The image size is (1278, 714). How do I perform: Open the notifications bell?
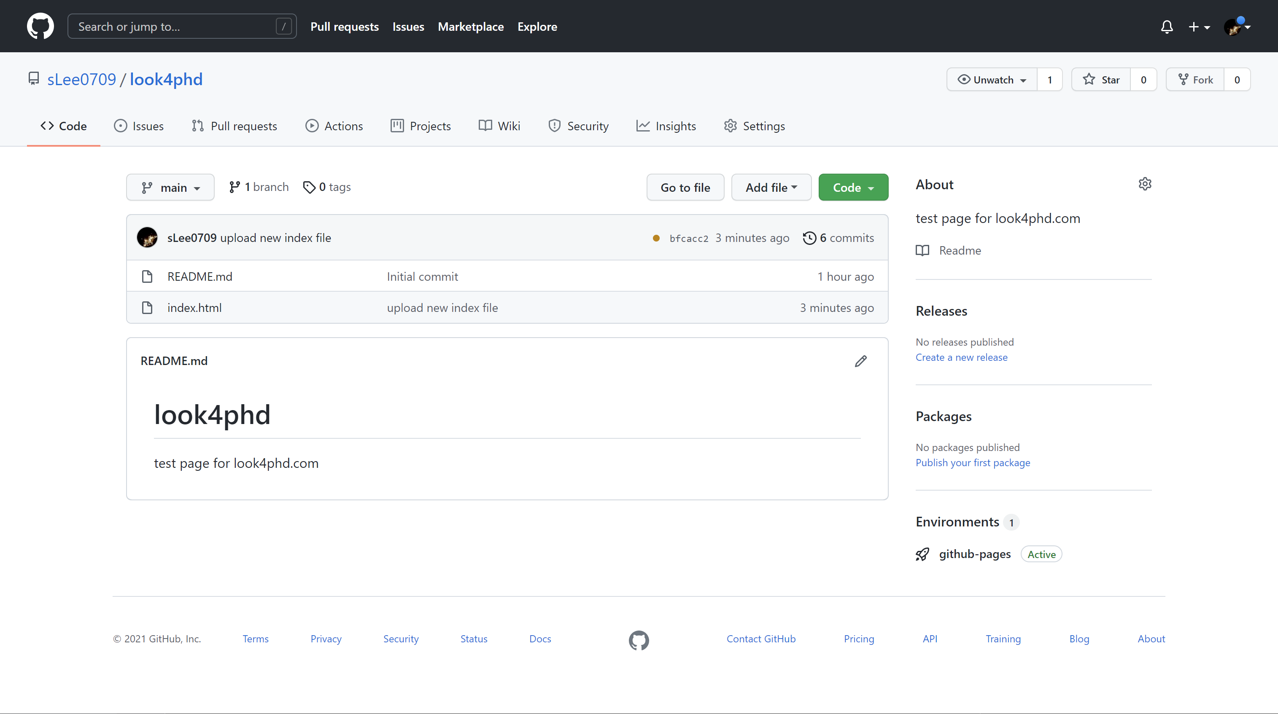1167,27
